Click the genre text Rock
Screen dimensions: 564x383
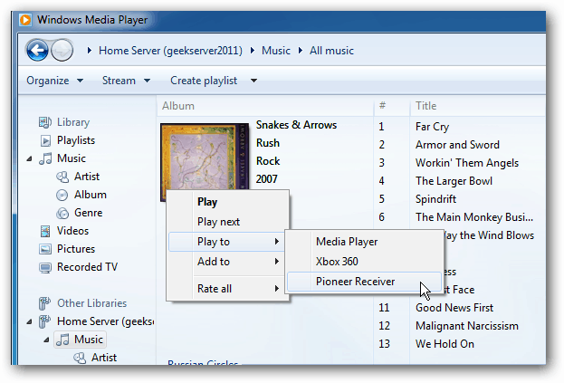268,161
